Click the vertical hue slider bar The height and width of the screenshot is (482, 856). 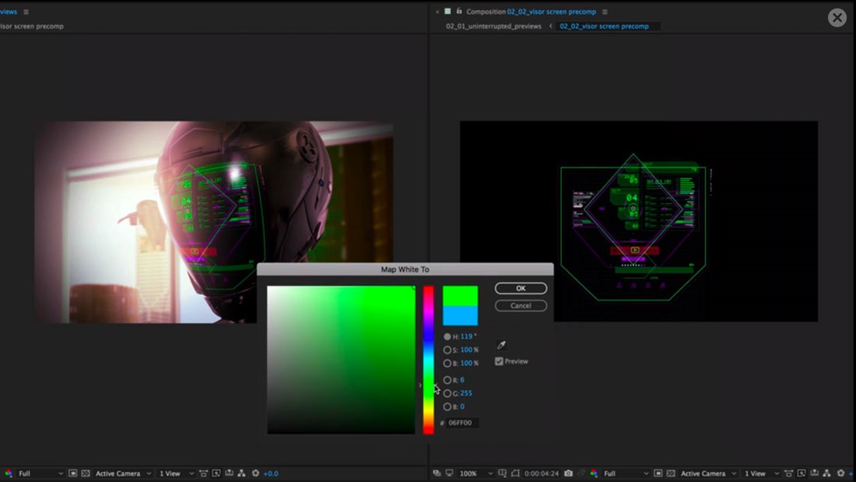429,360
